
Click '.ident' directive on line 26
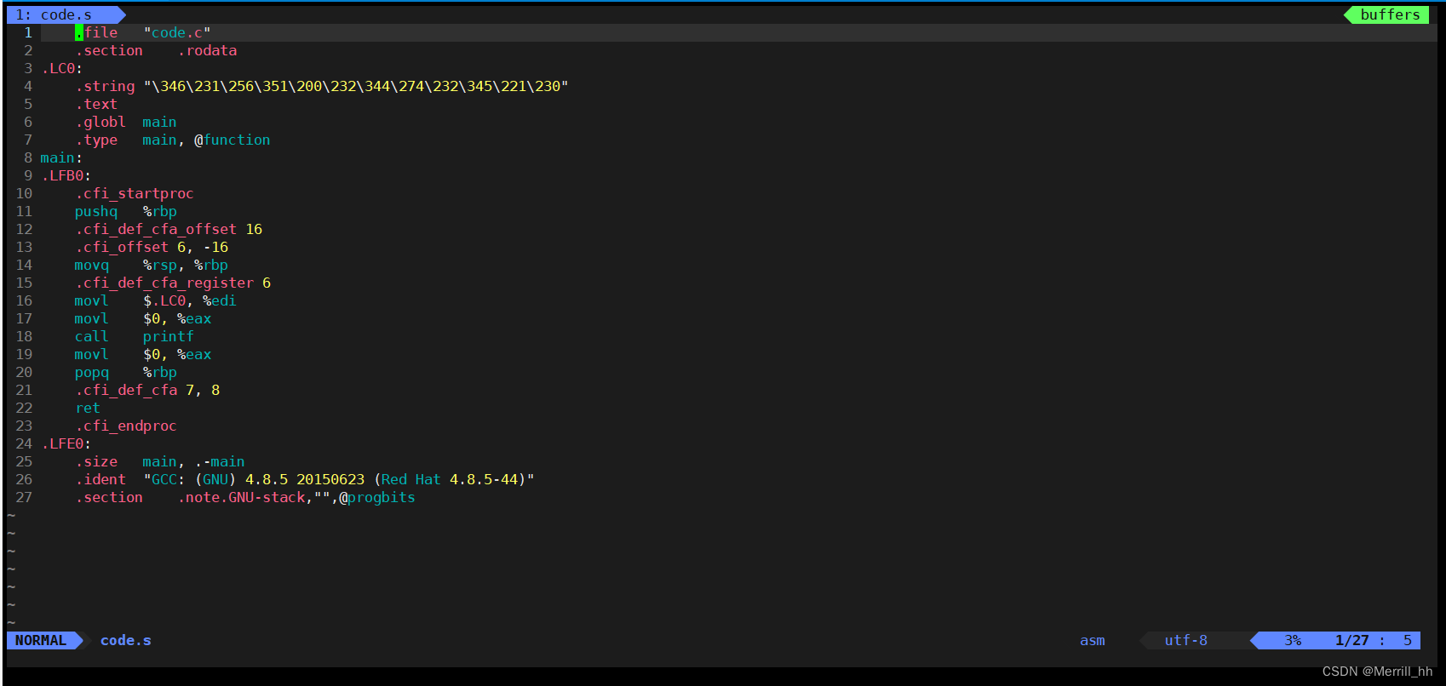100,479
